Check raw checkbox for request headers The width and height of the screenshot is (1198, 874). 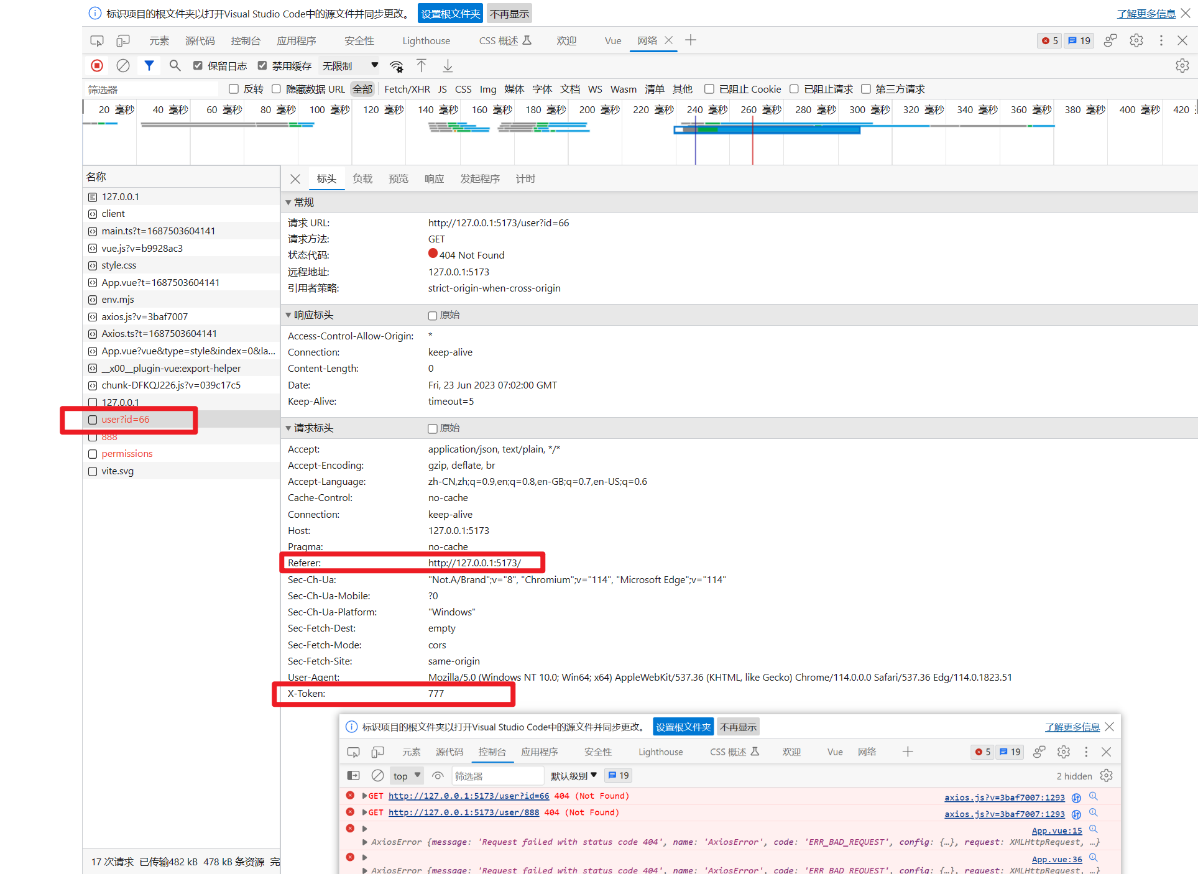tap(433, 429)
